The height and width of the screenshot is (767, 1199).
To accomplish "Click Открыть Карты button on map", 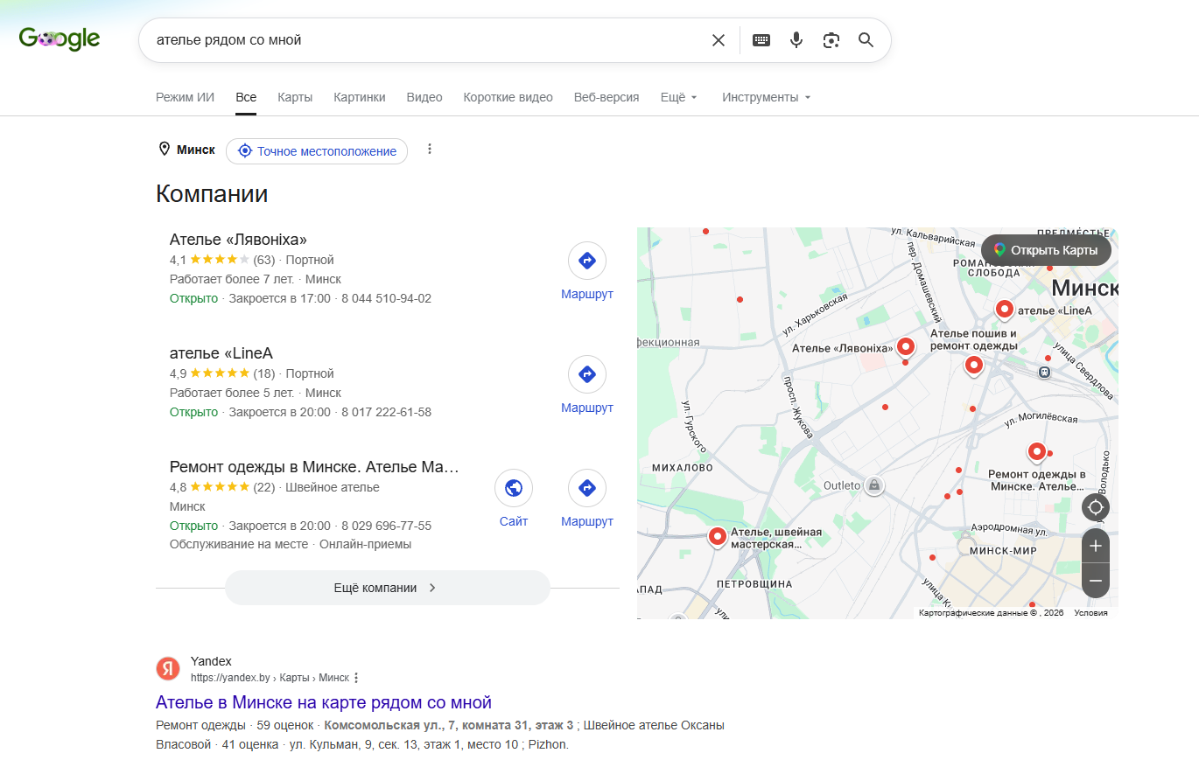I will tap(1046, 250).
